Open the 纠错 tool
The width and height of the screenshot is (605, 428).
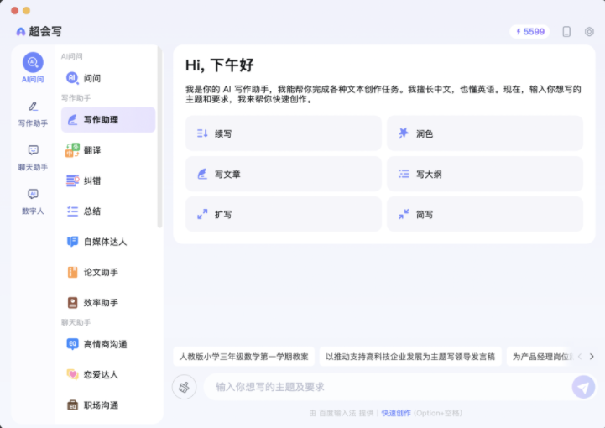tap(108, 180)
